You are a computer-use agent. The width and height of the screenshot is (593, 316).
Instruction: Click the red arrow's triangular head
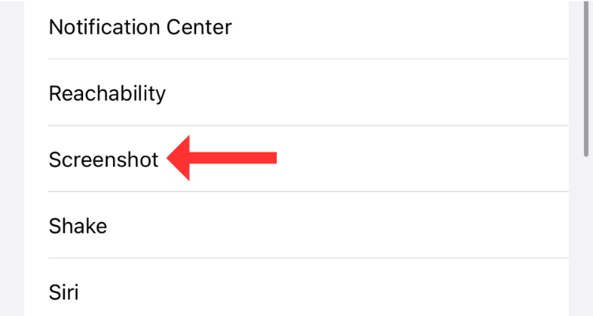tap(182, 158)
